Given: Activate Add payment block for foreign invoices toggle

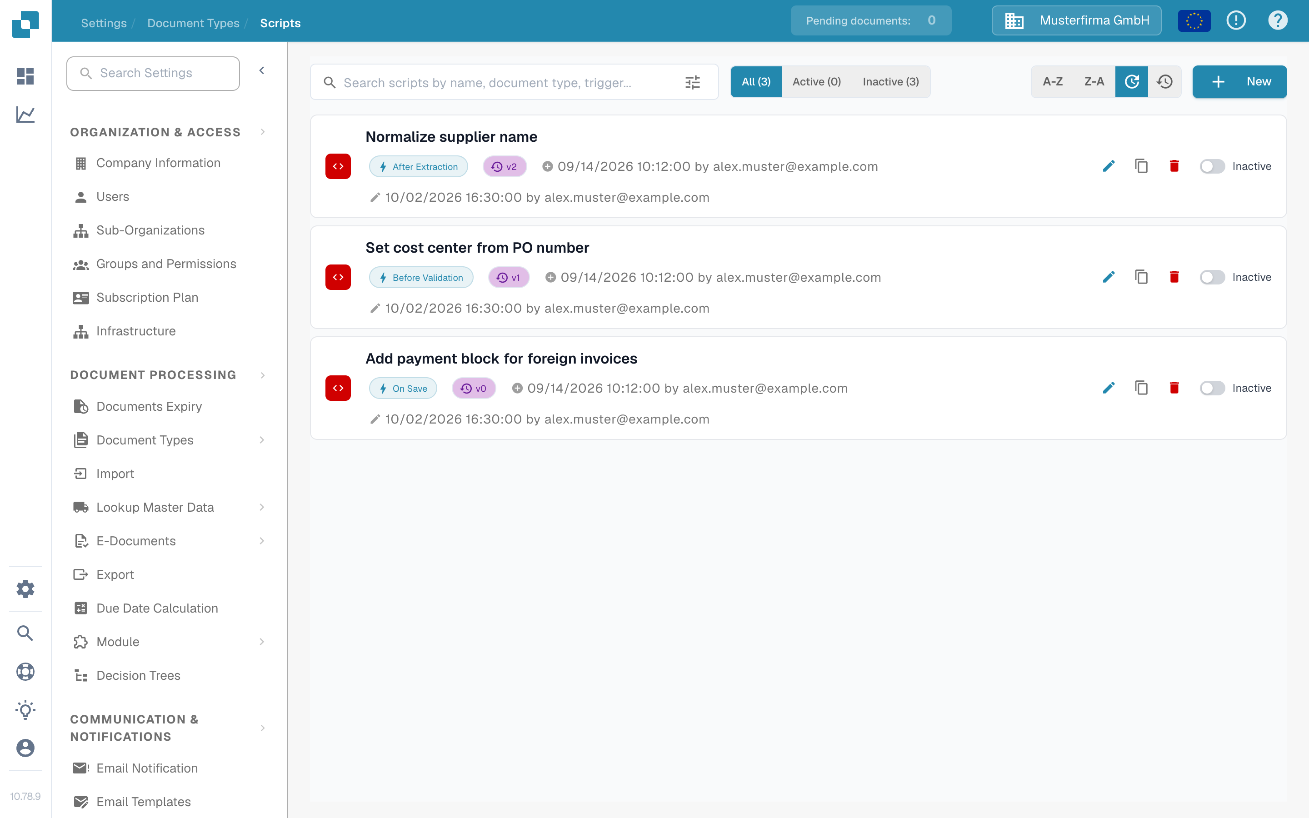Looking at the screenshot, I should [1212, 388].
